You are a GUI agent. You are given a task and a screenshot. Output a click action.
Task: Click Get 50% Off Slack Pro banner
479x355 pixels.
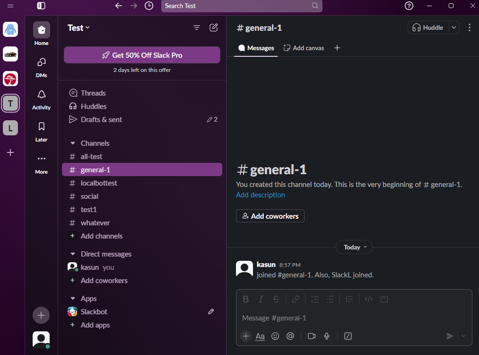(x=142, y=55)
